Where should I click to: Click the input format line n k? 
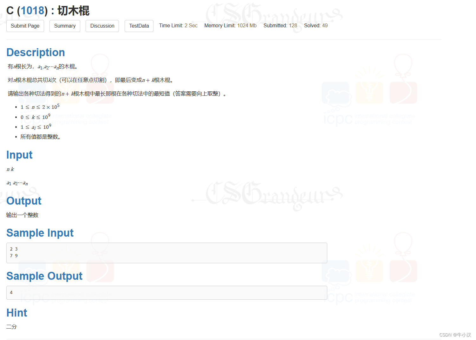click(10, 169)
